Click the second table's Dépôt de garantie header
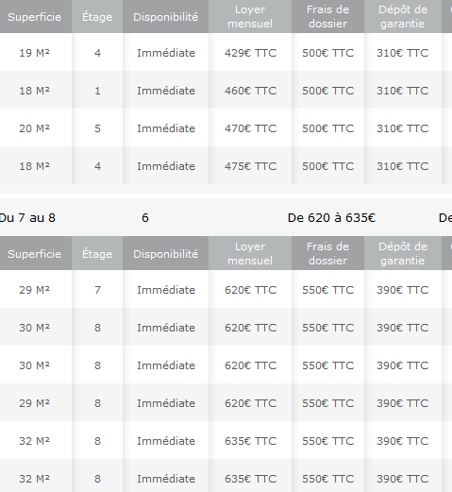 [403, 254]
